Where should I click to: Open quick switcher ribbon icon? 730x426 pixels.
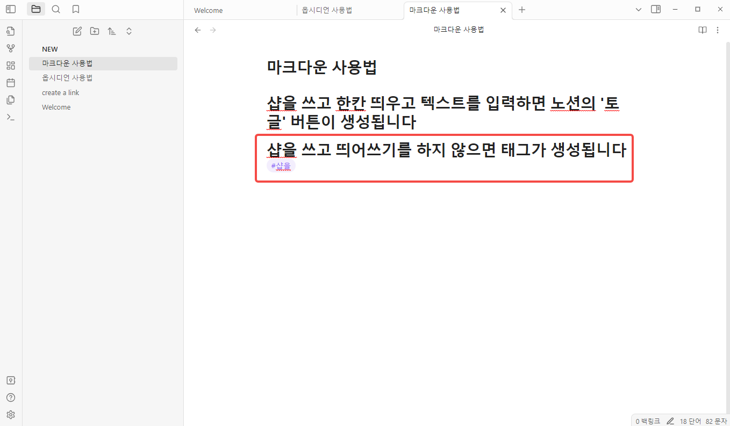[x=11, y=31]
